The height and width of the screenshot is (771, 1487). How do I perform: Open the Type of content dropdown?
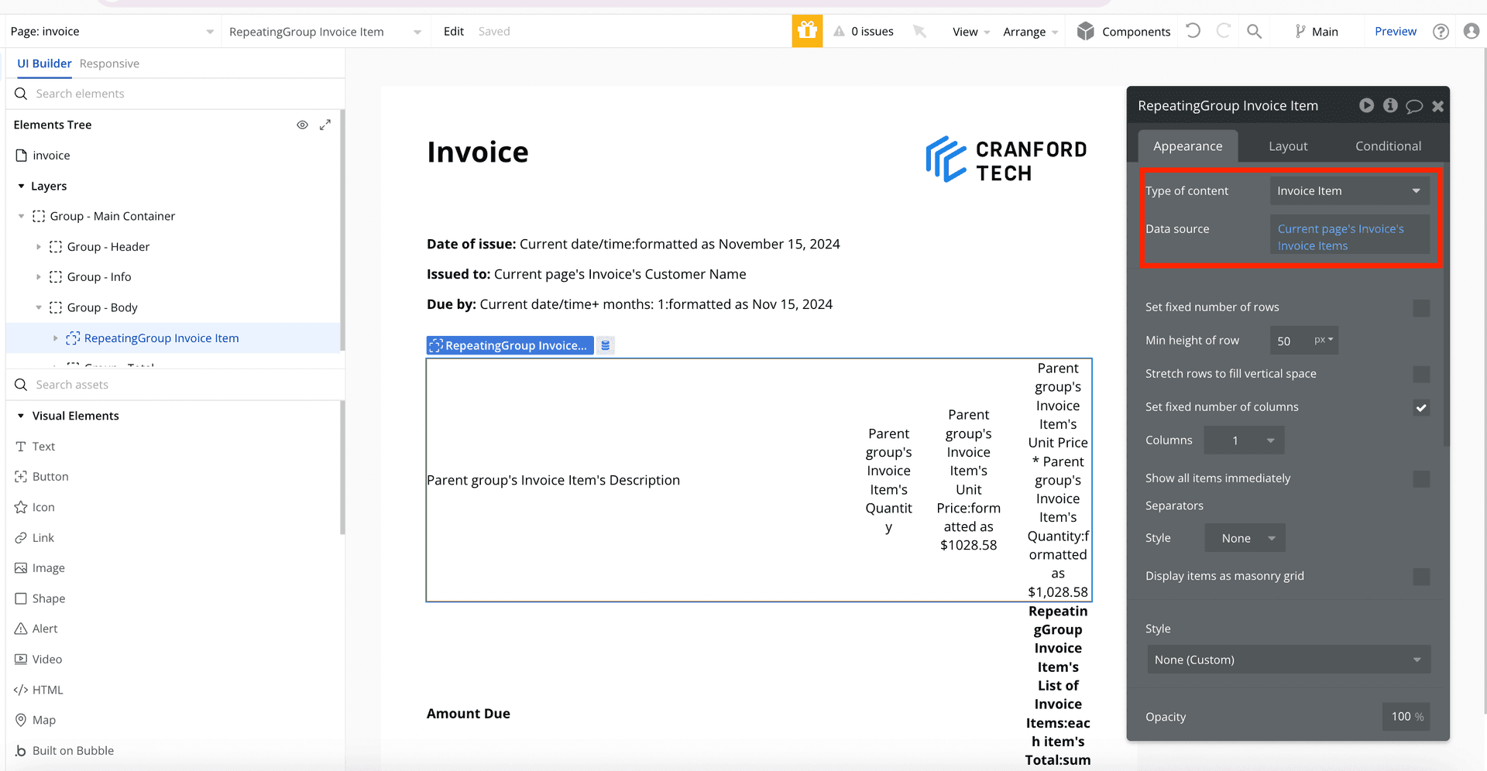point(1348,191)
